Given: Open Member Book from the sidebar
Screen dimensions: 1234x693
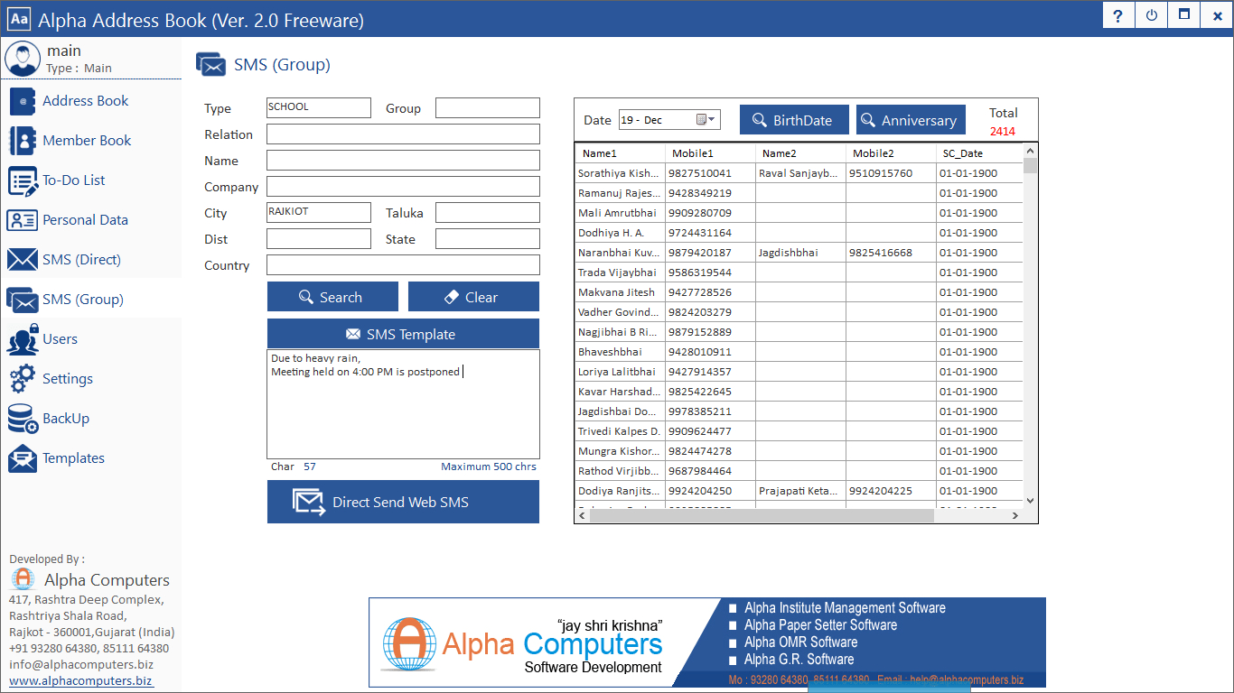Looking at the screenshot, I should [87, 141].
